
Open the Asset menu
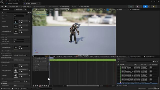14,1
